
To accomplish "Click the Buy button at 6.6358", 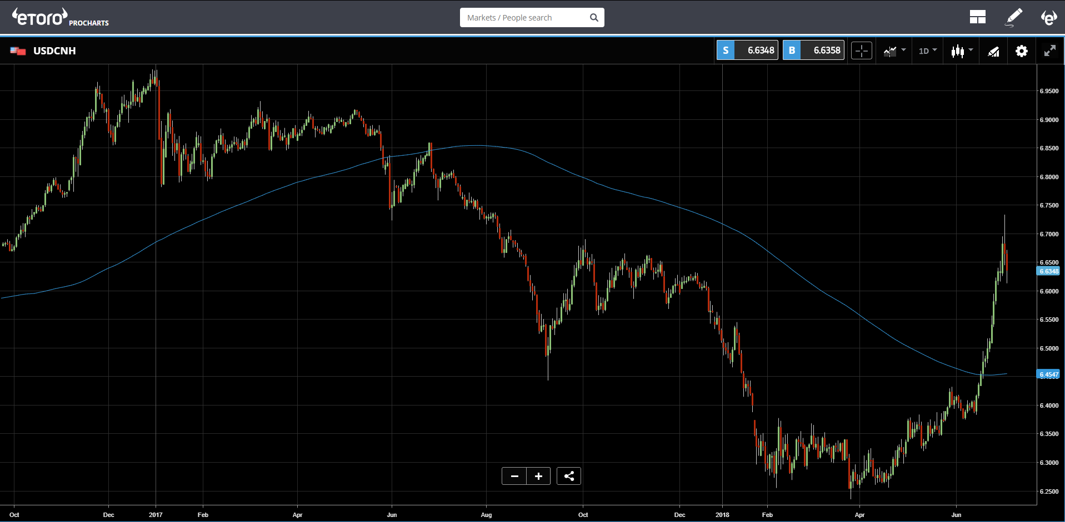I will [x=813, y=50].
